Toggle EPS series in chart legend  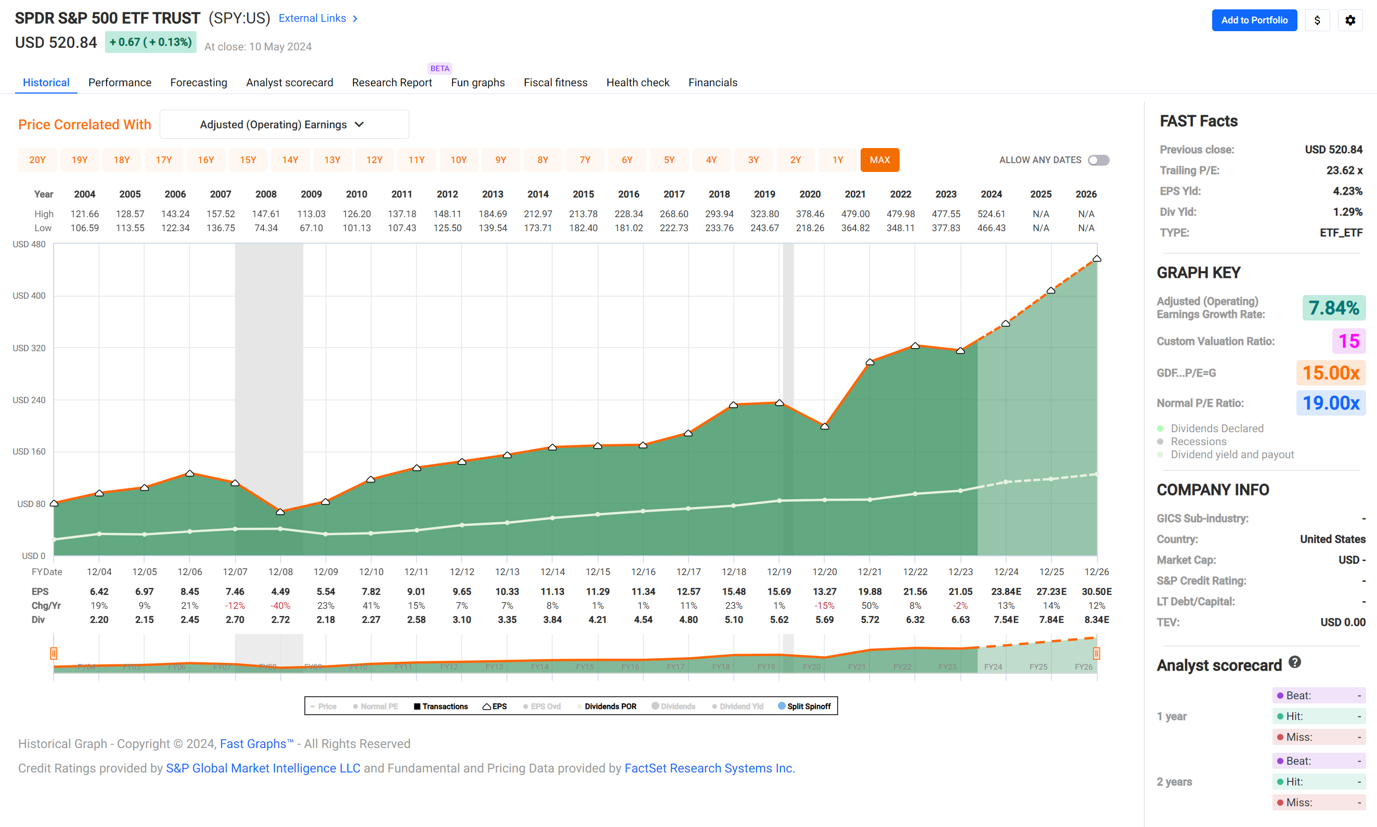pos(495,706)
